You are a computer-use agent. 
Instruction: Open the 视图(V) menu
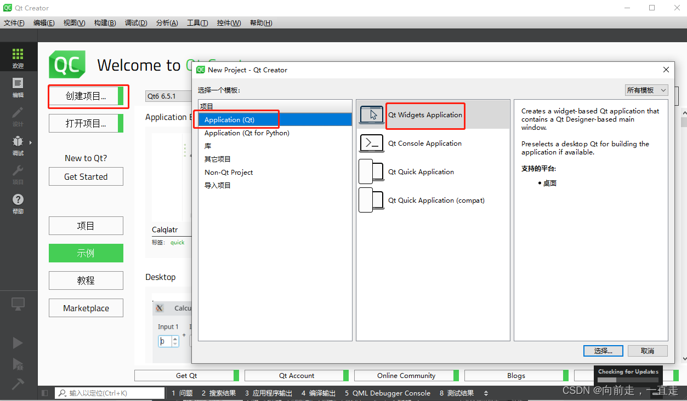pos(74,22)
